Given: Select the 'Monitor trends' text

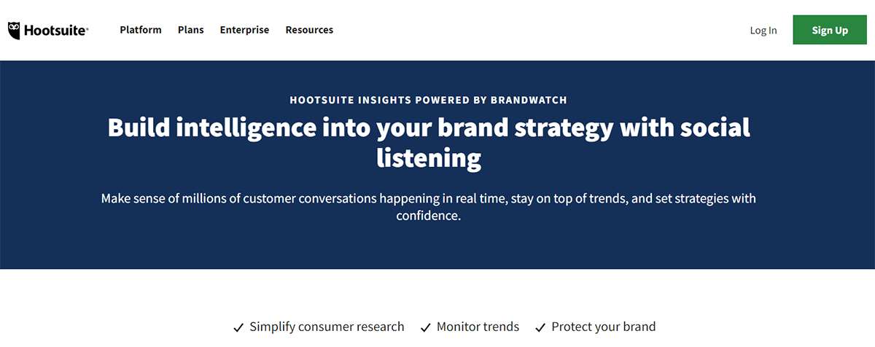Looking at the screenshot, I should [x=478, y=327].
